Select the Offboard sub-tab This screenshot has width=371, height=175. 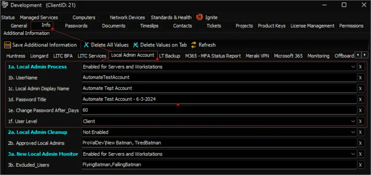point(344,56)
